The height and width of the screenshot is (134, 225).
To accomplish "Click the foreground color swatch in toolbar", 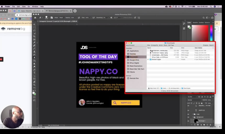I will (33, 93).
